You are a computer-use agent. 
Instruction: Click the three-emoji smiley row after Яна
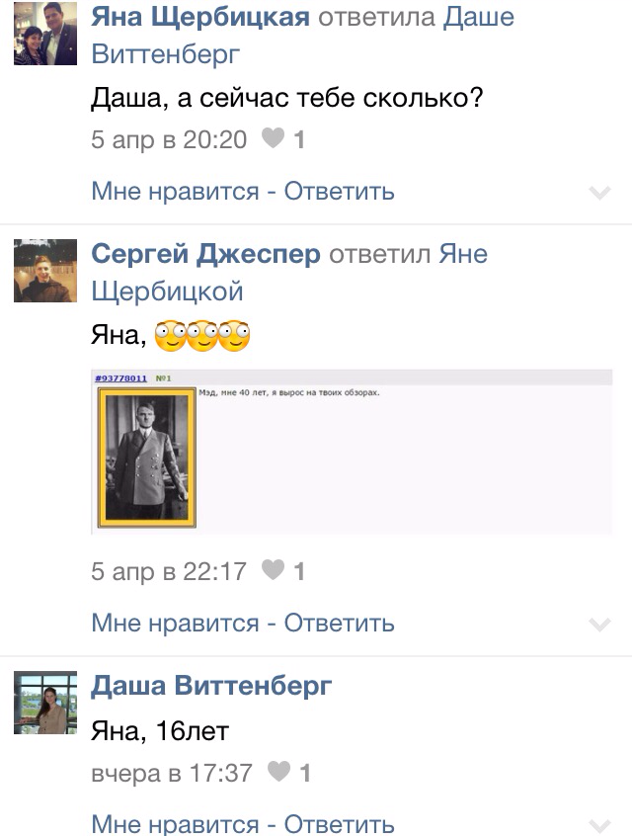tap(202, 336)
